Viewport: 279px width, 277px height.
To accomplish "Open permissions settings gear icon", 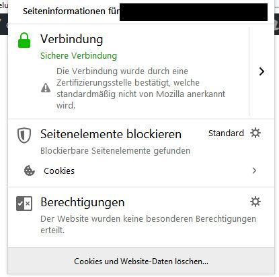I will coord(255,202).
